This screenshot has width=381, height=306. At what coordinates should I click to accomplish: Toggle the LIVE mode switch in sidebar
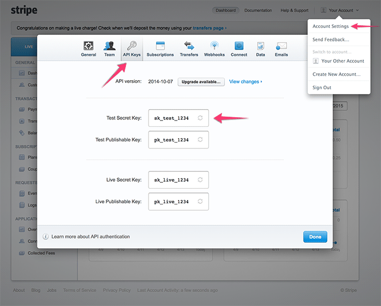(24, 47)
